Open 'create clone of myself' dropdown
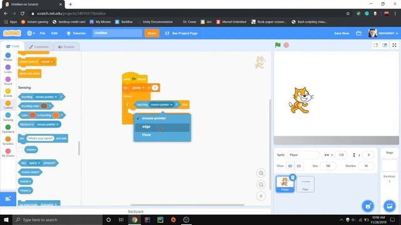The height and width of the screenshot is (225, 401). point(47,62)
